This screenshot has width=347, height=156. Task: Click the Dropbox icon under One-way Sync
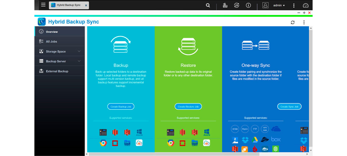pyautogui.click(x=245, y=140)
